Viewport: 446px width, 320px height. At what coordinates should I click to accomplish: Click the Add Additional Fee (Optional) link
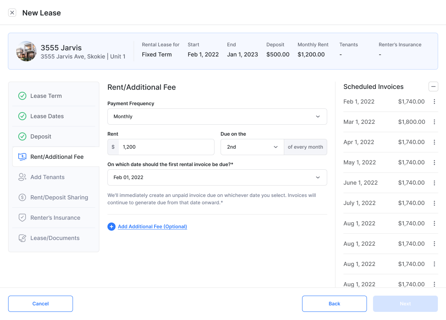(x=152, y=227)
